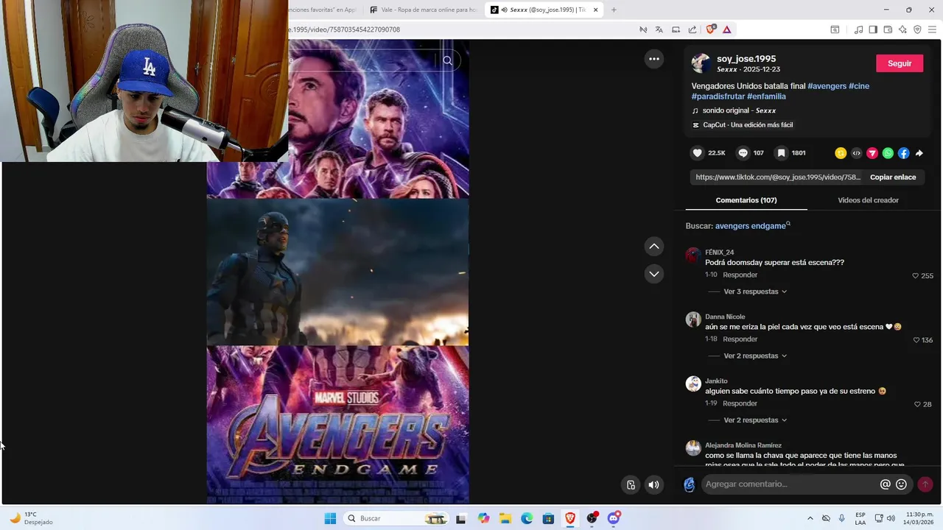Click the share page icon in address bar
This screenshot has width=943, height=530.
click(693, 29)
